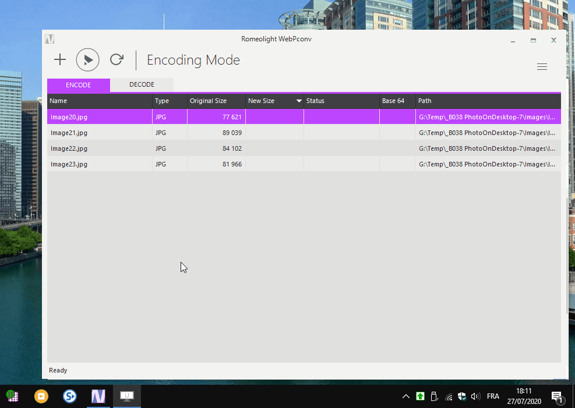Close the WebPconv window

click(x=553, y=40)
